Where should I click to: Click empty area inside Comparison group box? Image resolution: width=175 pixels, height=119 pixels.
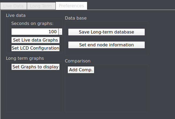click(107, 93)
